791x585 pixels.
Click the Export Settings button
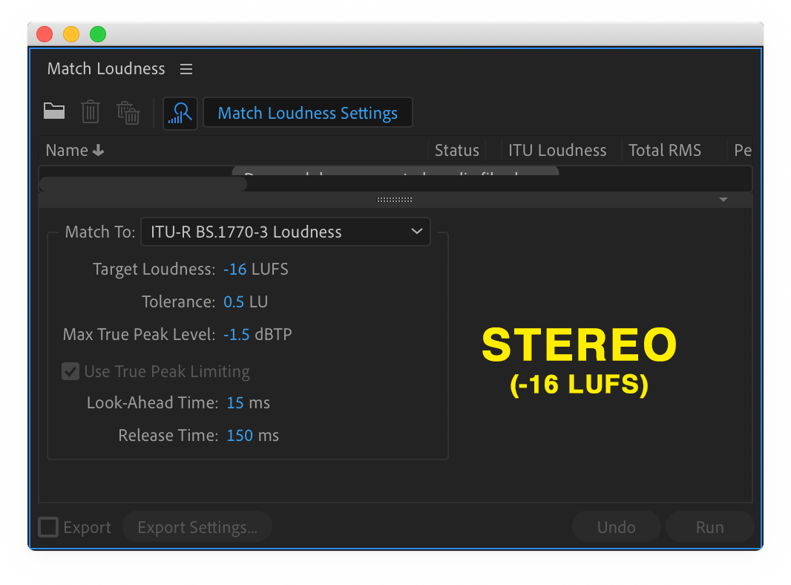point(197,527)
